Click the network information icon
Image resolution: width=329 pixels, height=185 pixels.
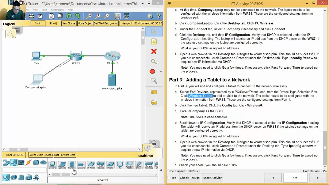click(150, 16)
